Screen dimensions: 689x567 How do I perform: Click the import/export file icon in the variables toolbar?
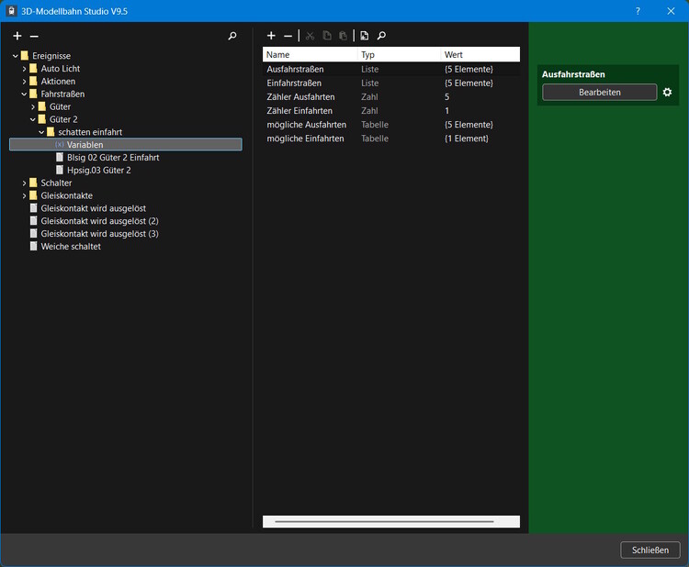(x=365, y=36)
